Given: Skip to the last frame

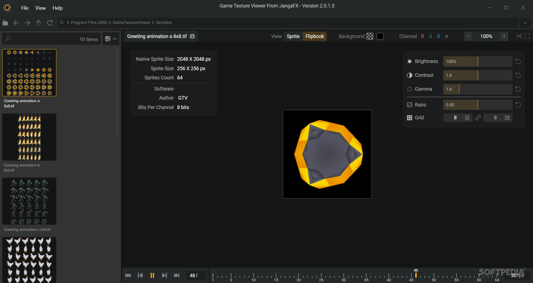Looking at the screenshot, I should pyautogui.click(x=177, y=275).
